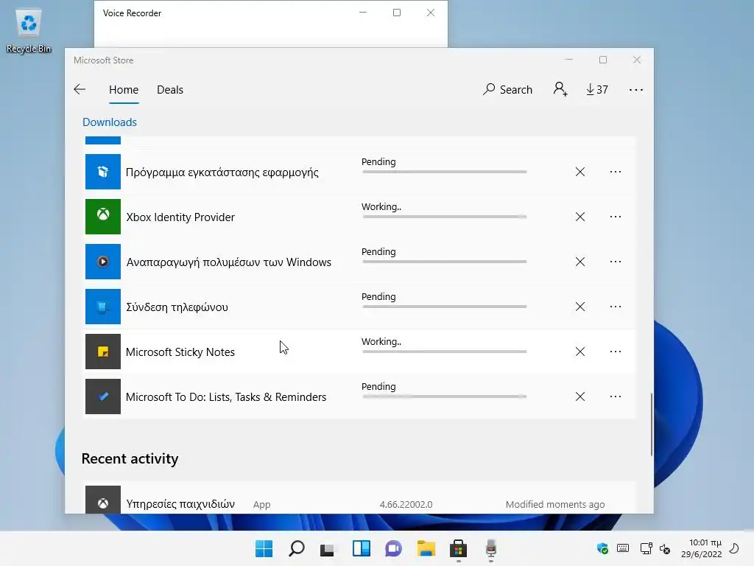Viewport: 754px width, 566px height.
Task: Click Υπηρεσίες παιχνιδιών Xbox icon
Action: (103, 500)
